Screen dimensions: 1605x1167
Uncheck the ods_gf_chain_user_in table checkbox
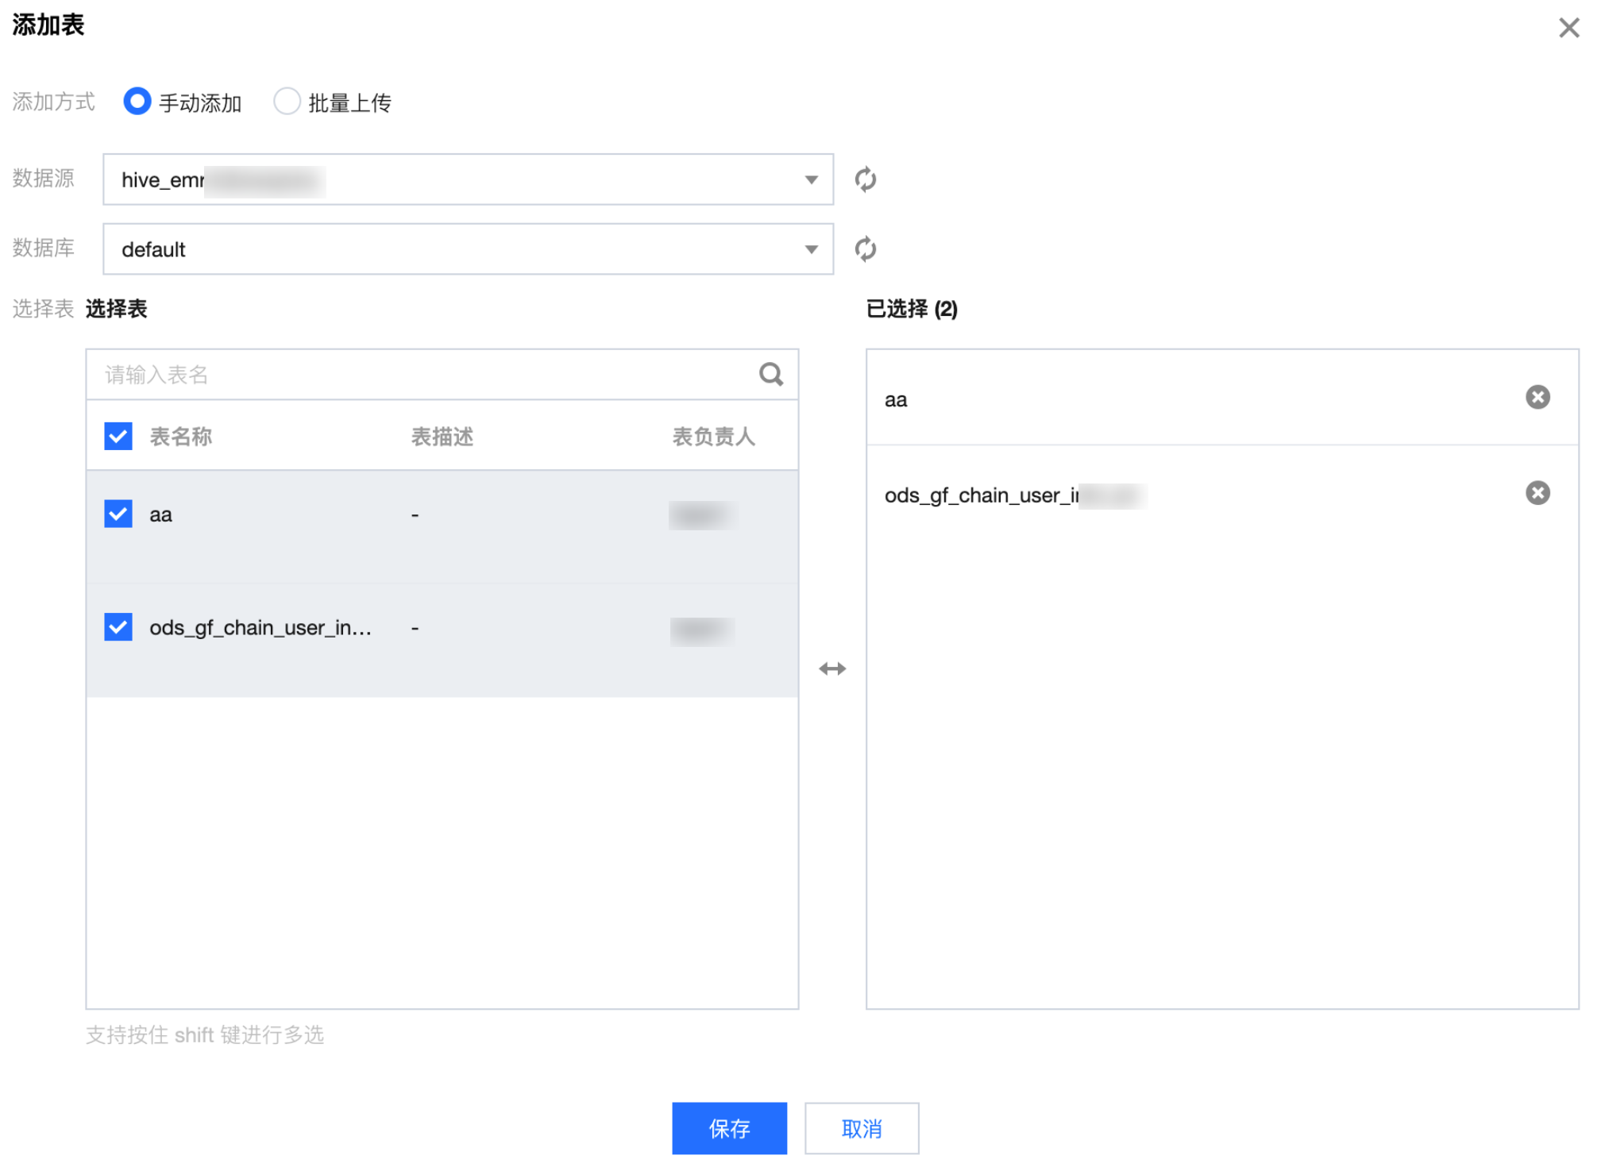118,627
